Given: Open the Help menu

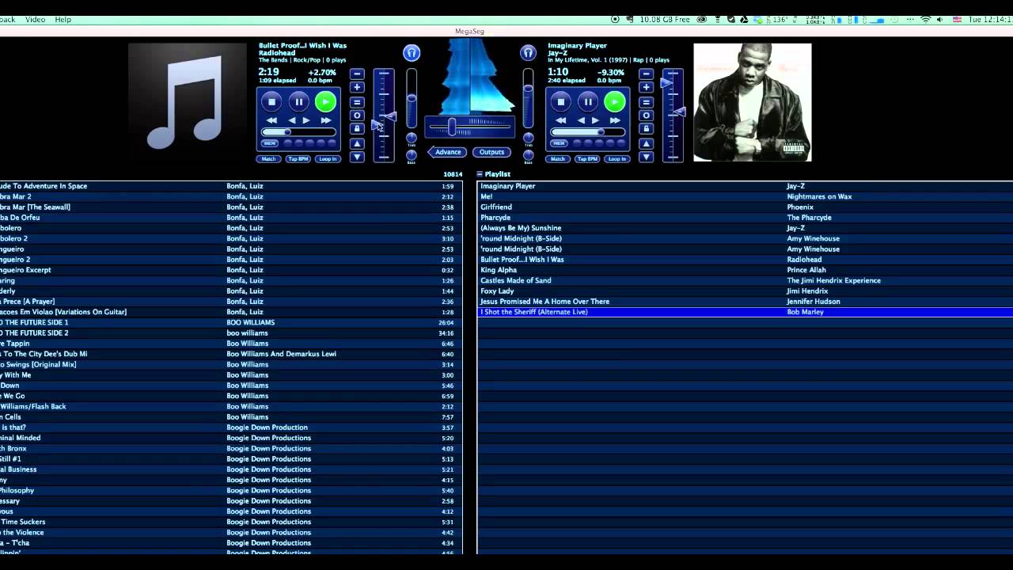Looking at the screenshot, I should [x=63, y=19].
